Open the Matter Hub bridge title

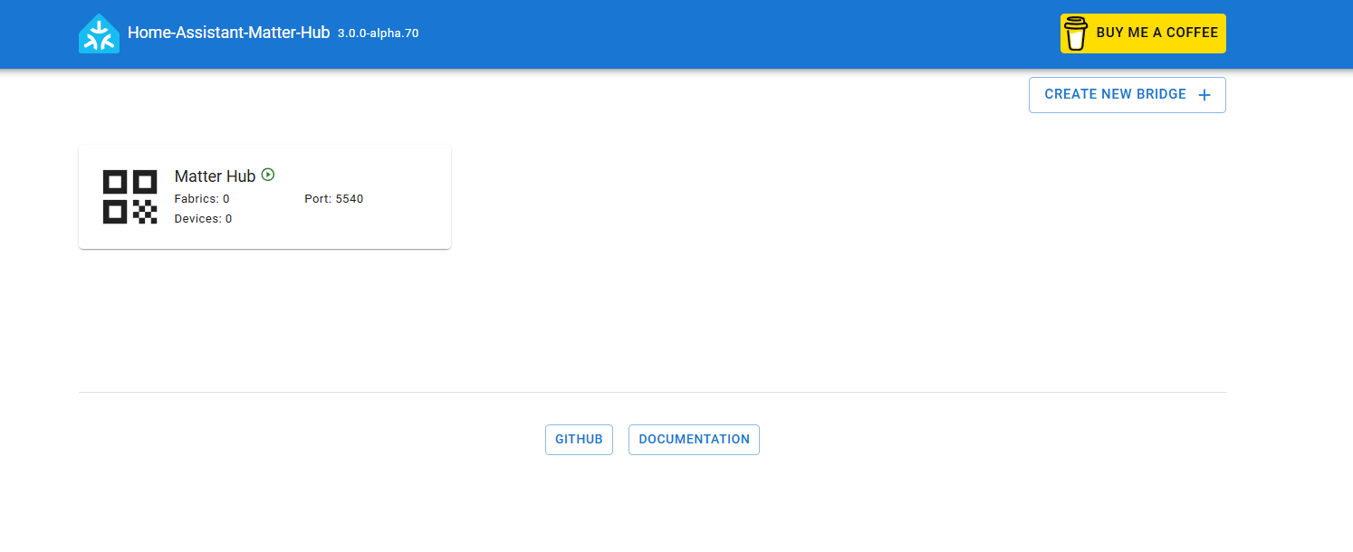[215, 176]
